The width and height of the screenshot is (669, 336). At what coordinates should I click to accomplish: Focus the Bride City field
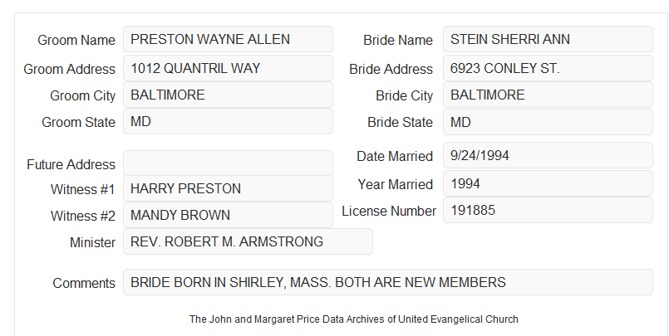(548, 95)
